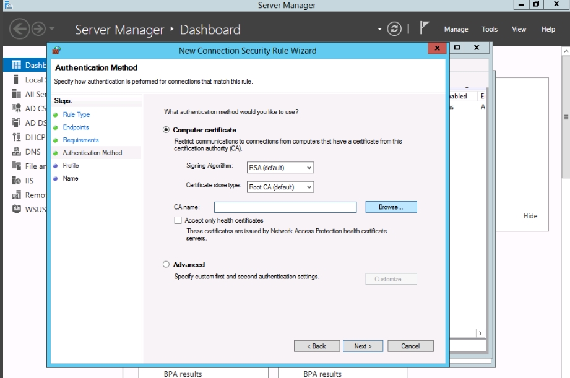
Task: Browse for a CA name
Action: 391,207
